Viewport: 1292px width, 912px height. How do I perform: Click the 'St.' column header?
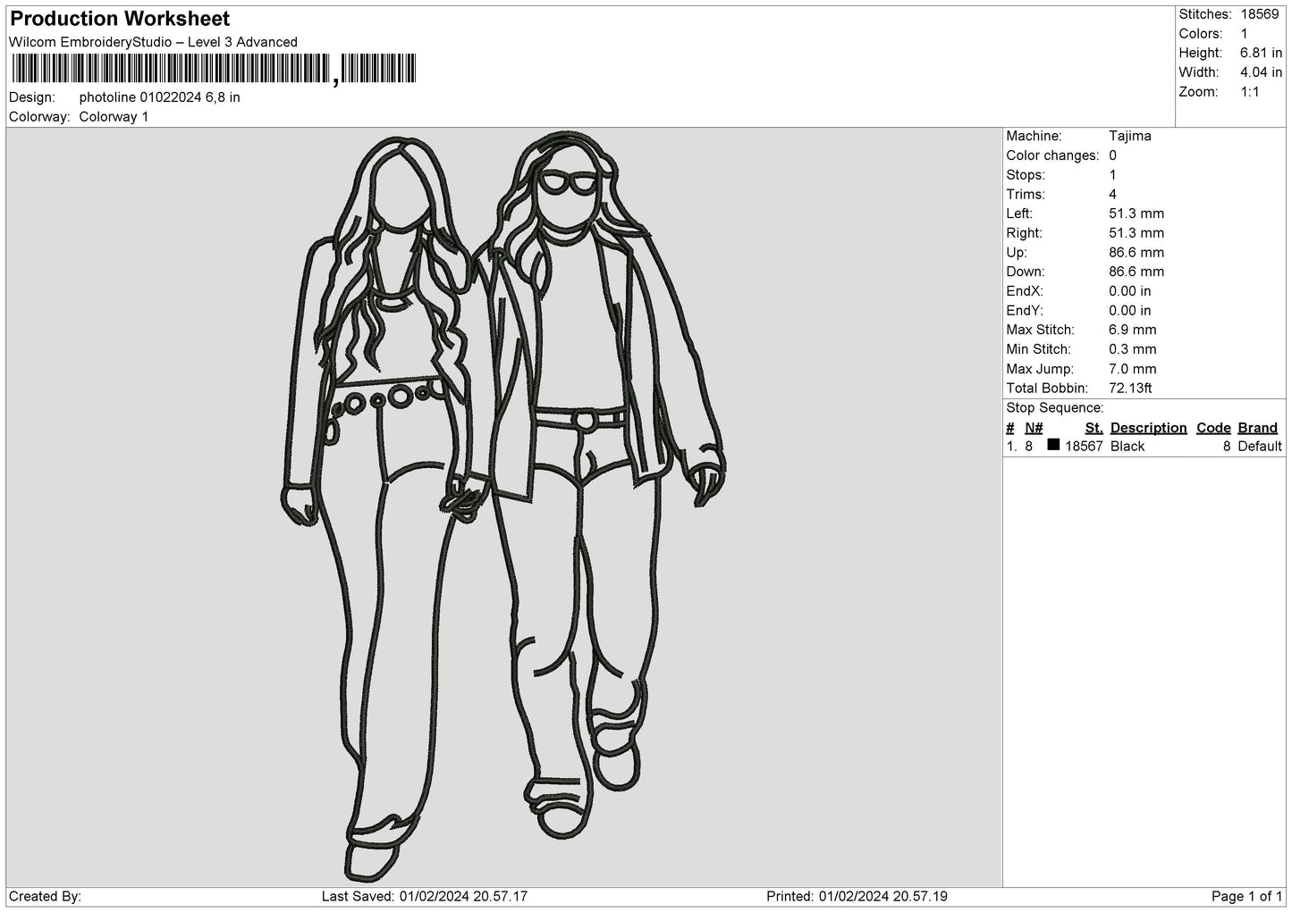(x=1094, y=428)
